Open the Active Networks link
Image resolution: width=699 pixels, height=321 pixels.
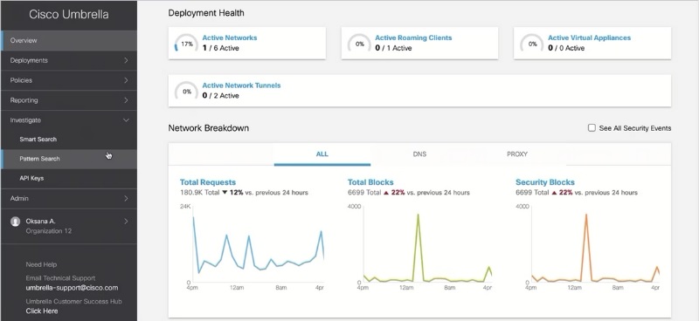230,38
